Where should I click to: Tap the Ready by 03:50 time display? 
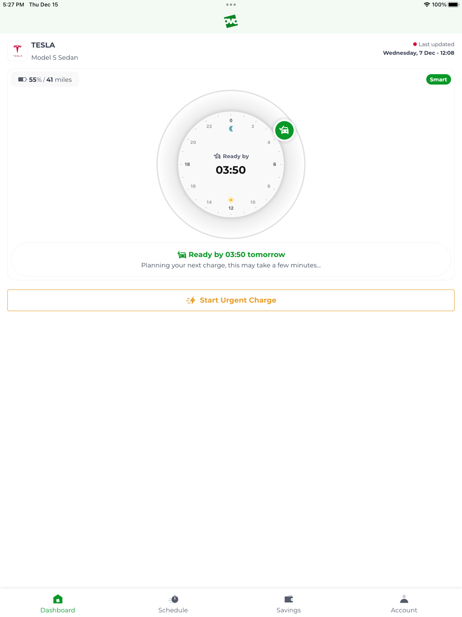(x=231, y=170)
